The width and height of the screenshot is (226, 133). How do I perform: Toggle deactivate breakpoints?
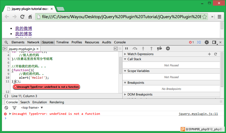(x=160, y=48)
